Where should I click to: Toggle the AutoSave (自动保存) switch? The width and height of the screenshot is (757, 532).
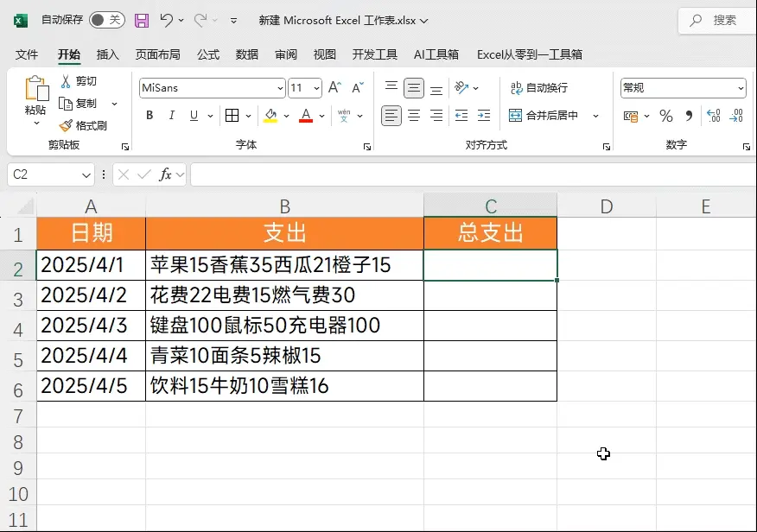[x=106, y=20]
